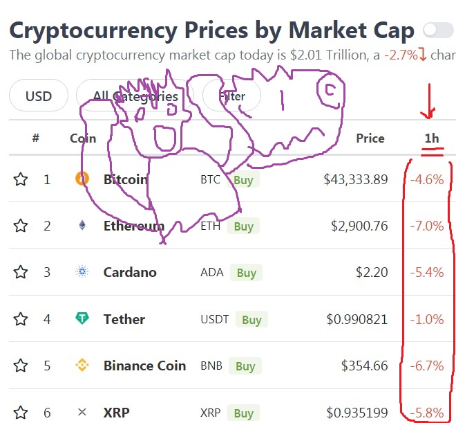Star Ethereum as a favorite
The height and width of the screenshot is (423, 456).
(x=21, y=226)
